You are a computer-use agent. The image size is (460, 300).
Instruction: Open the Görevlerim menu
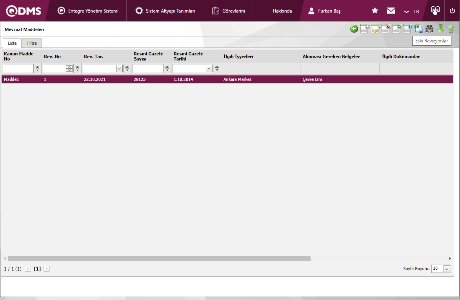(228, 11)
